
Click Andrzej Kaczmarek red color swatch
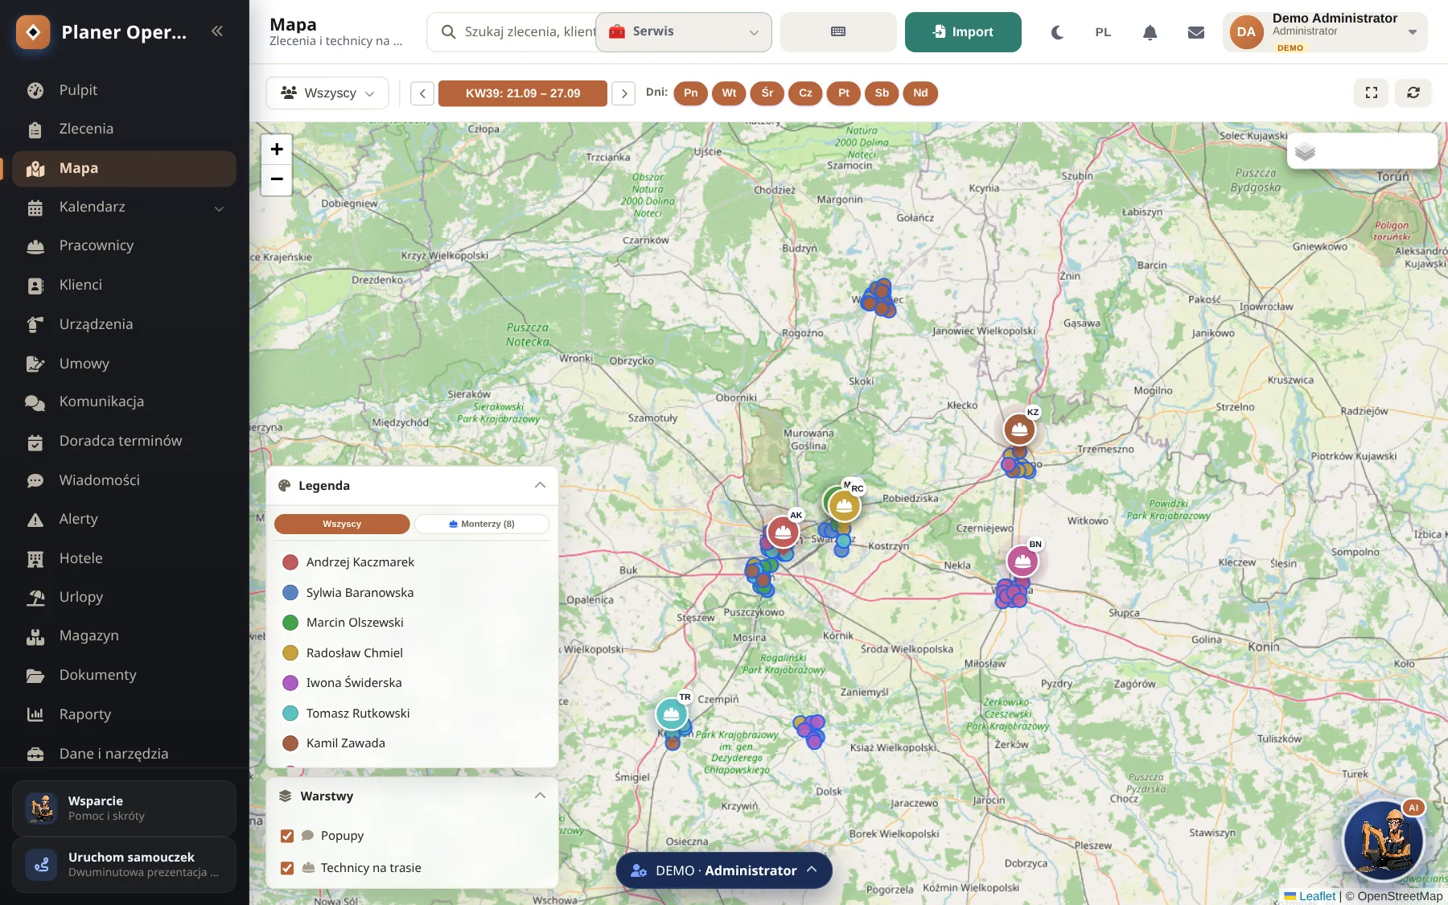point(290,562)
